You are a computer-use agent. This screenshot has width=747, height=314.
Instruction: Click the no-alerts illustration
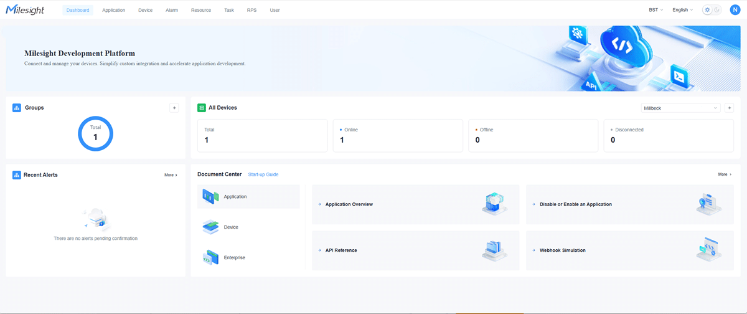95,219
